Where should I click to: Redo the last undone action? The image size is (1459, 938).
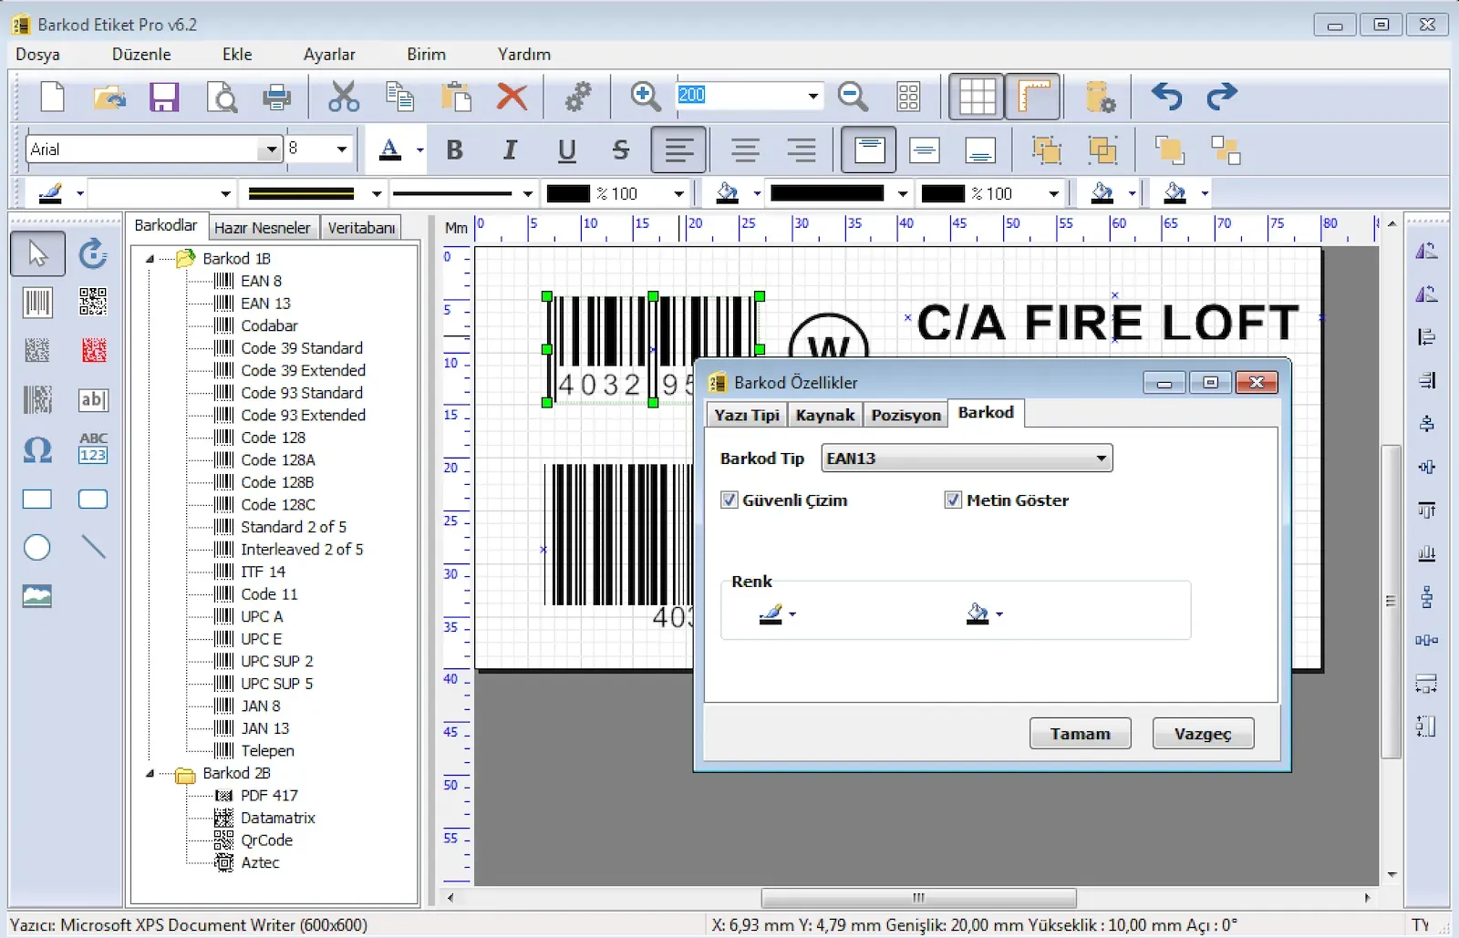[x=1222, y=96]
